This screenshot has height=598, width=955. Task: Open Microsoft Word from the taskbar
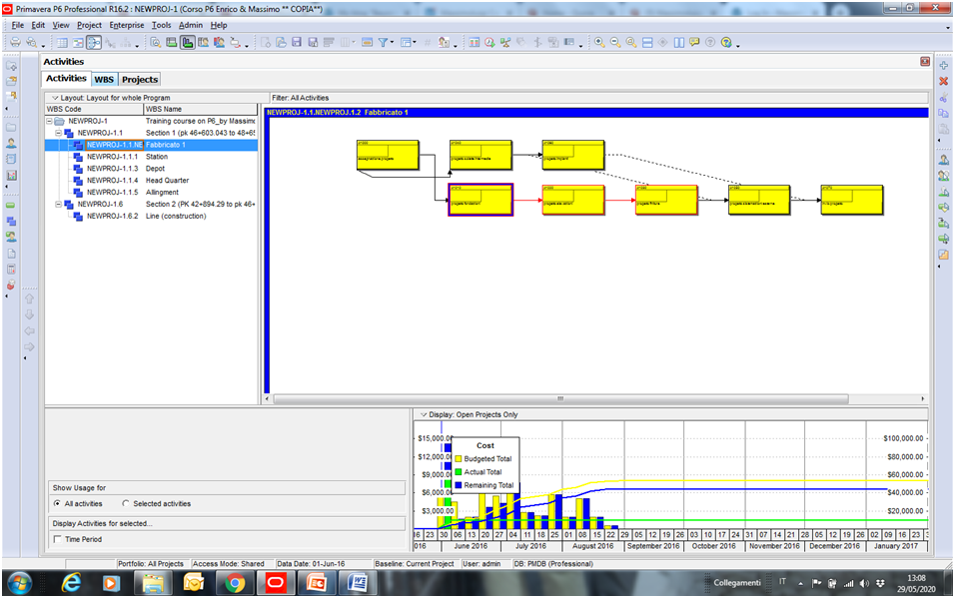[358, 583]
